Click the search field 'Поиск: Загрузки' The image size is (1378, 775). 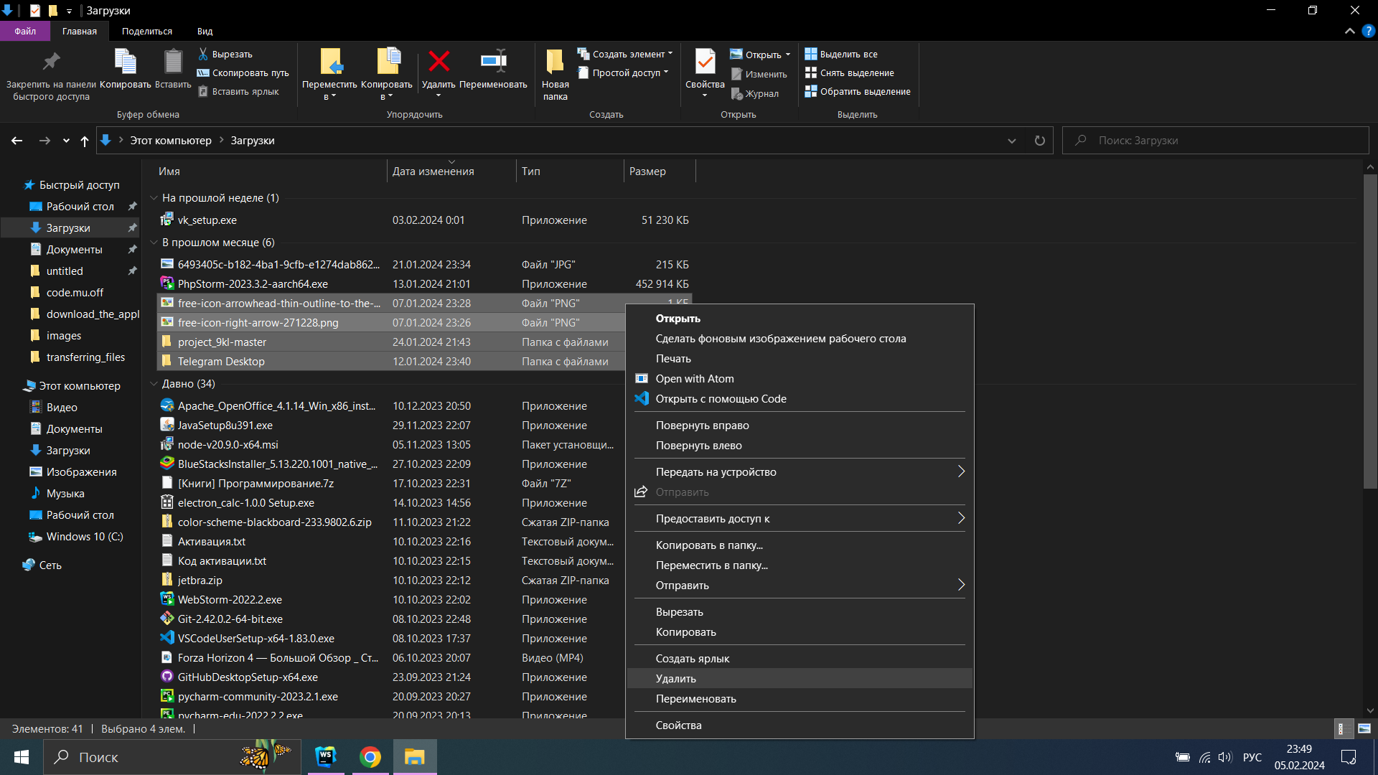click(1215, 141)
